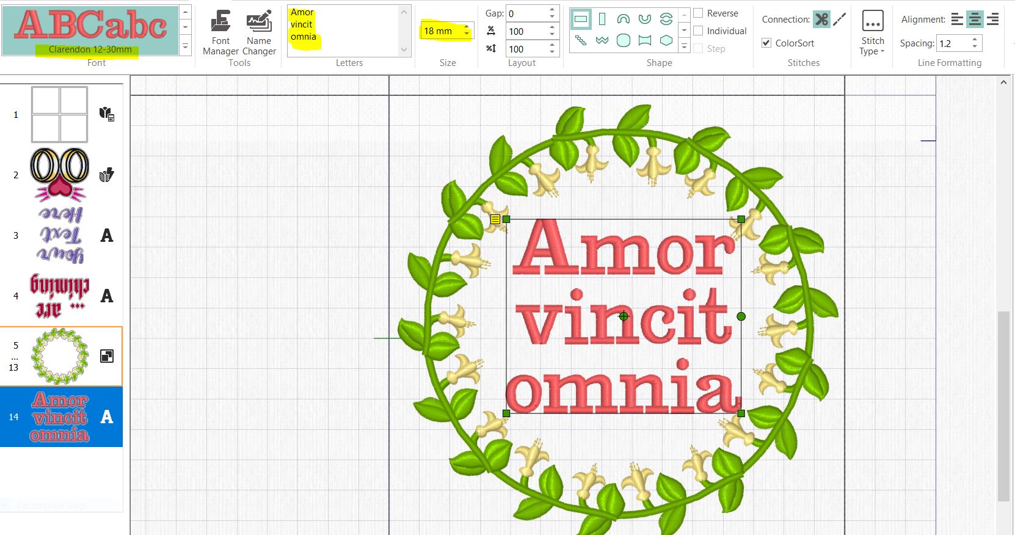
Task: Click the group icon for items 5-13
Action: pyautogui.click(x=107, y=356)
